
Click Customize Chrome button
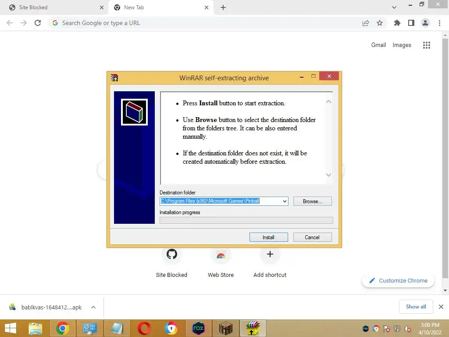pos(398,280)
